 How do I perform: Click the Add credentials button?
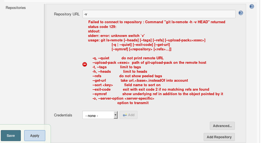coord(128,115)
